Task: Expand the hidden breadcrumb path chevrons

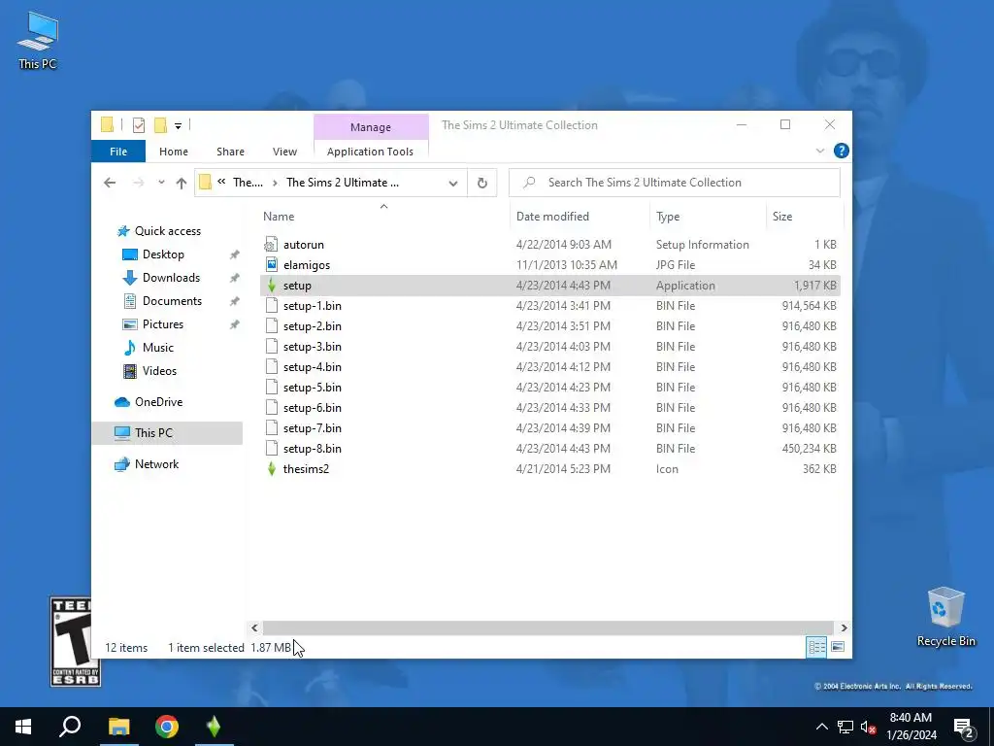Action: coord(221,182)
